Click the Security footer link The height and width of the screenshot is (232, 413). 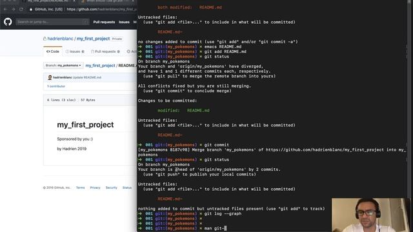tap(112, 188)
